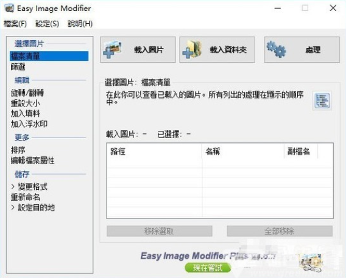The image size is (346, 278).
Task: Click the 處理 gears icon
Action: point(276,50)
